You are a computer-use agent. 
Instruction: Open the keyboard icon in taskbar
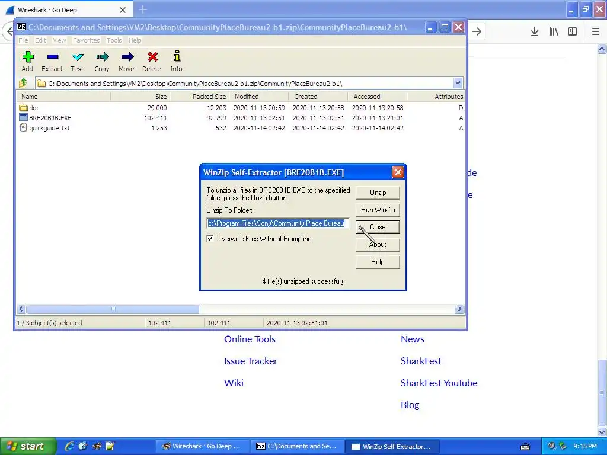[525, 447]
